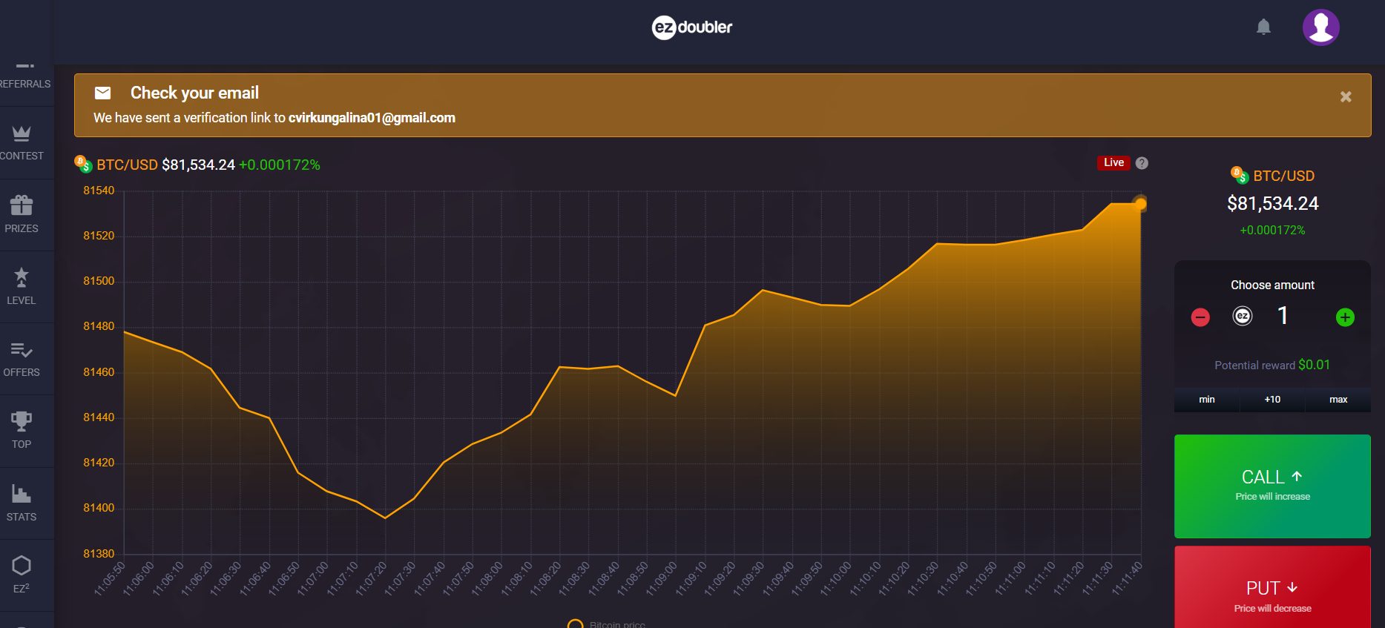Click the Live indicator badge
Viewport: 1385px width, 628px height.
coord(1113,162)
